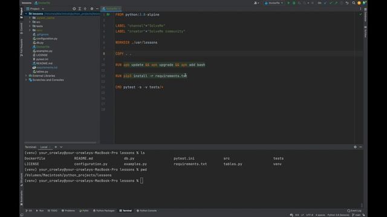Open the Project view dropdown
The height and width of the screenshot is (217, 387).
(35, 8)
